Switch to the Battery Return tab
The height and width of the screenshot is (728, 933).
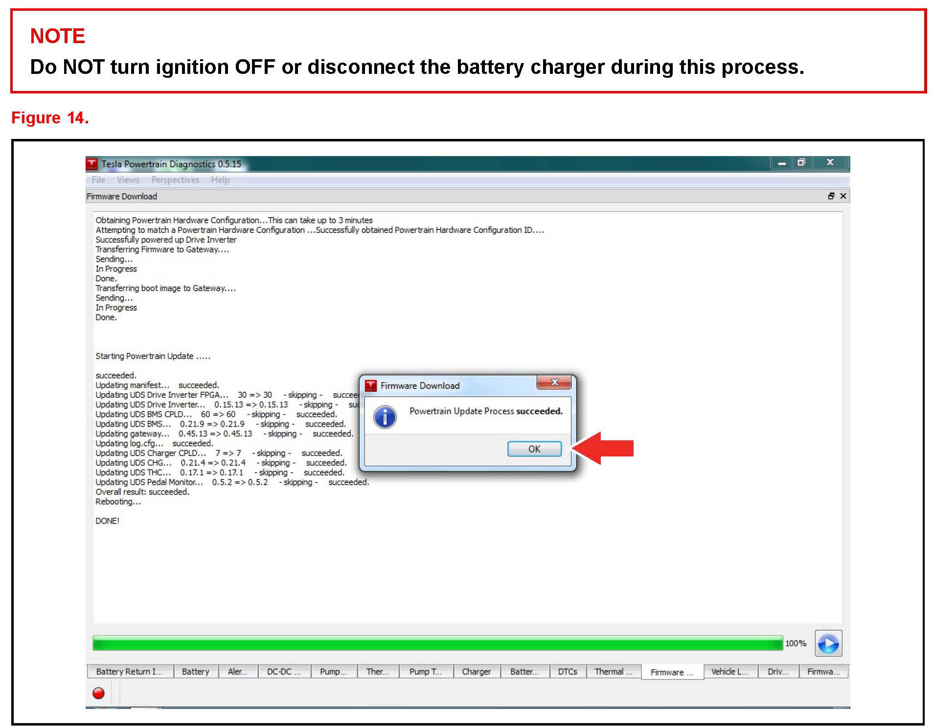point(129,672)
